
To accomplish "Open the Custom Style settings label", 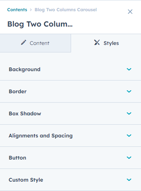I will click(x=26, y=180).
